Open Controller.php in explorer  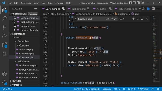27,53
